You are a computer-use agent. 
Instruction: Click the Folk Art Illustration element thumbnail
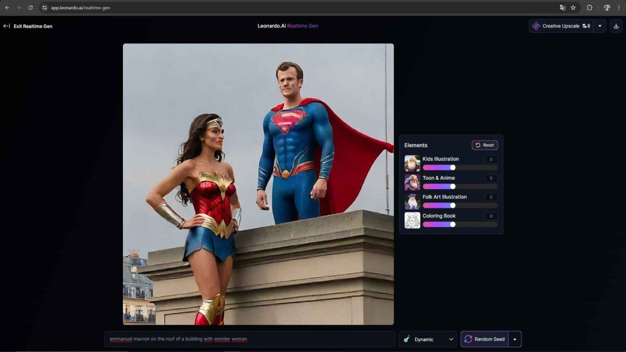click(x=412, y=201)
